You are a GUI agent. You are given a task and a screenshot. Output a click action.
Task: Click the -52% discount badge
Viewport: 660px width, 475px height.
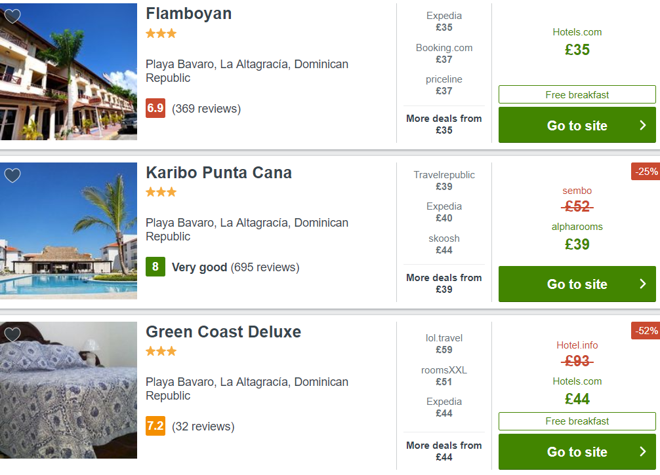click(646, 331)
